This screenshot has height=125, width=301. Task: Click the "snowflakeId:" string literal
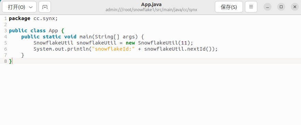113,49
